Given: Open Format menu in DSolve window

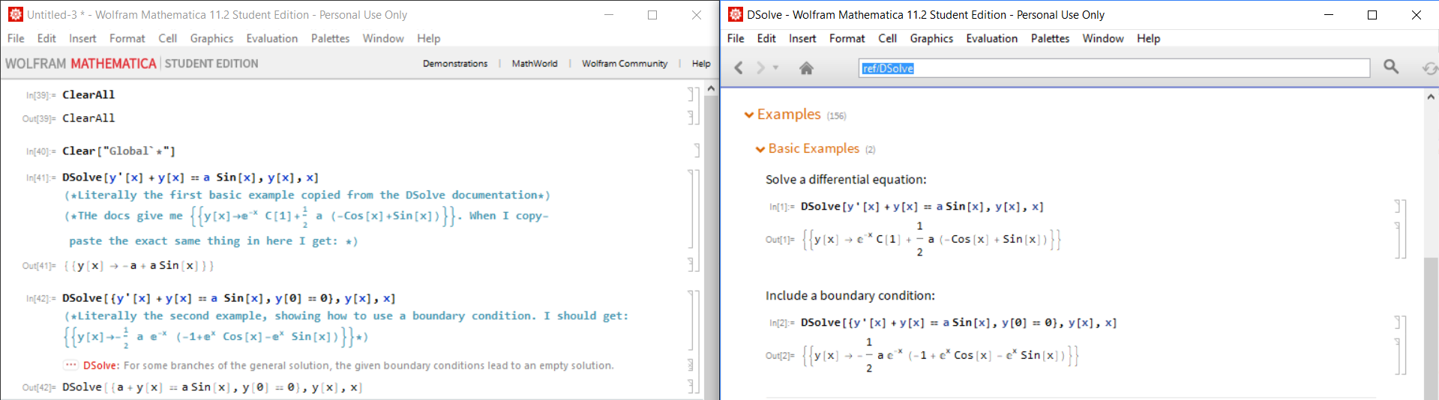Looking at the screenshot, I should pyautogui.click(x=847, y=38).
